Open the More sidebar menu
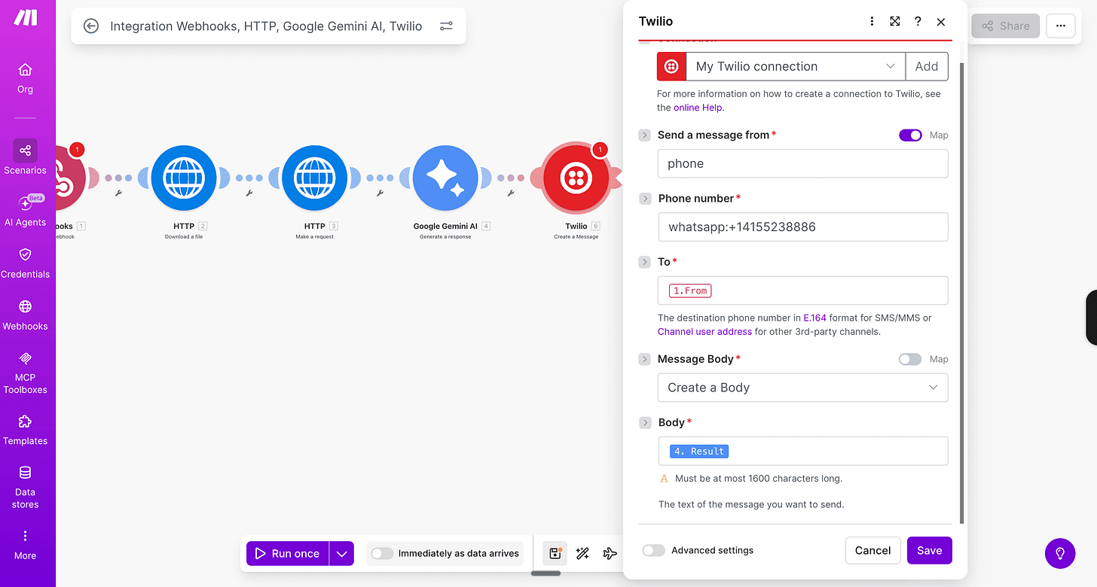 [25, 545]
